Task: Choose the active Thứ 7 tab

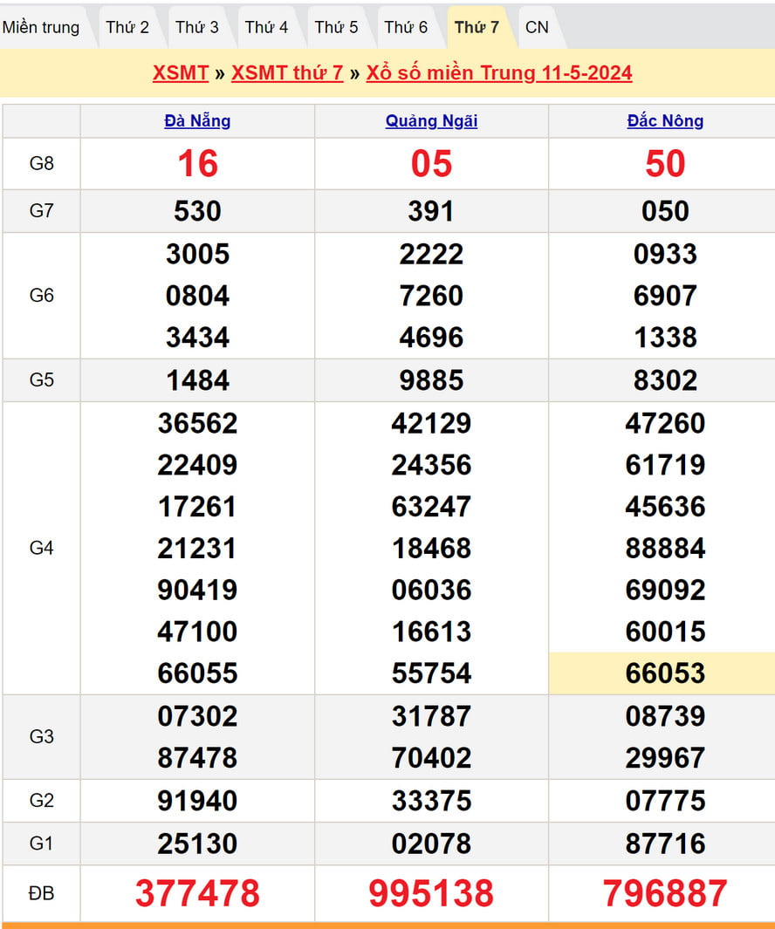Action: tap(477, 27)
